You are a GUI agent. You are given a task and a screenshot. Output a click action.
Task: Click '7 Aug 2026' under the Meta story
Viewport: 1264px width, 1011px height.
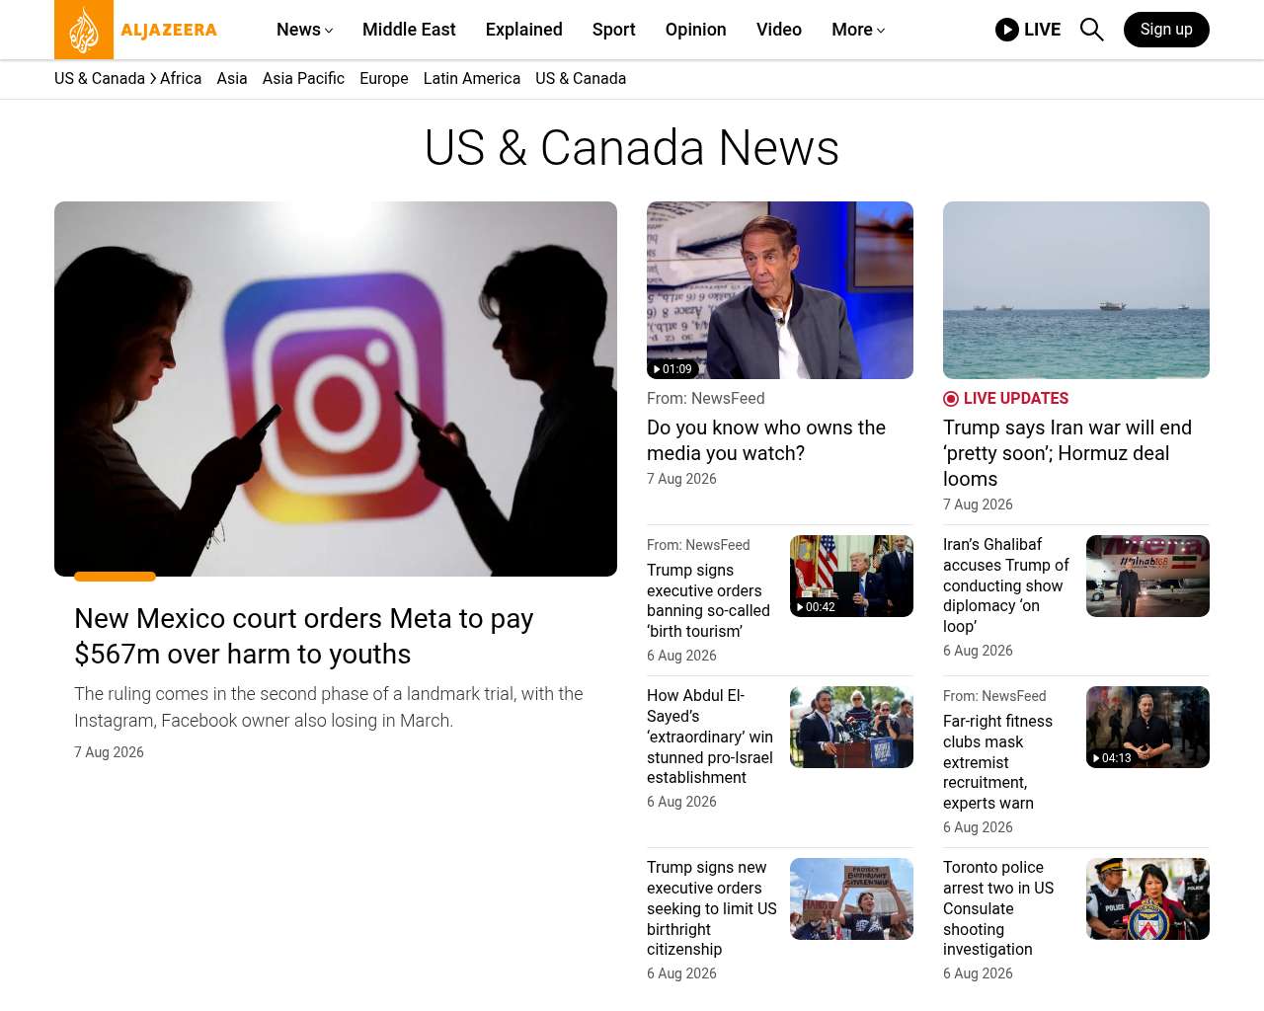[109, 752]
